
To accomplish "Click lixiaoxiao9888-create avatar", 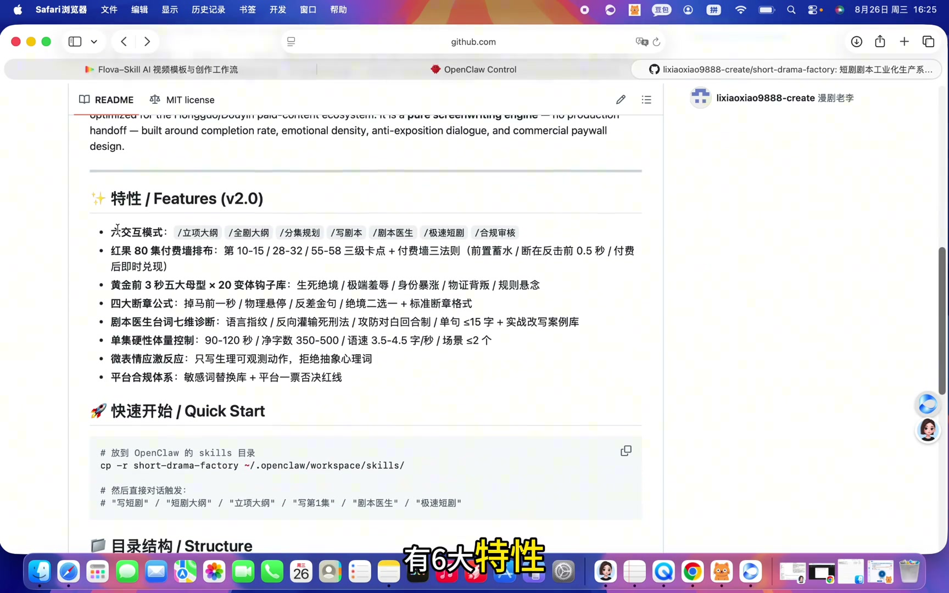I will pyautogui.click(x=701, y=98).
